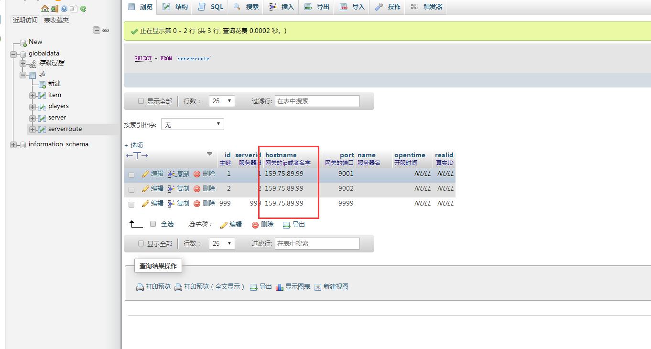Image resolution: width=651 pixels, height=349 pixels.
Task: Expand the players table tree node
Action: [33, 107]
